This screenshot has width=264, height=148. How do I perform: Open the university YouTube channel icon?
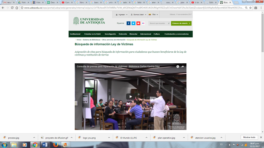pyautogui.click(x=138, y=23)
